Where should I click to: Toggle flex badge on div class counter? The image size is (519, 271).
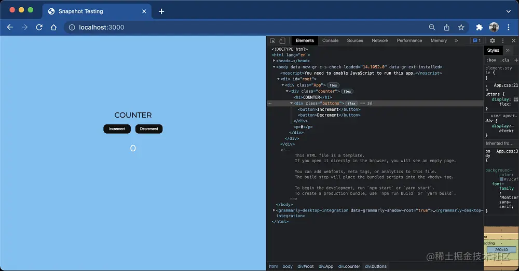[x=347, y=92]
